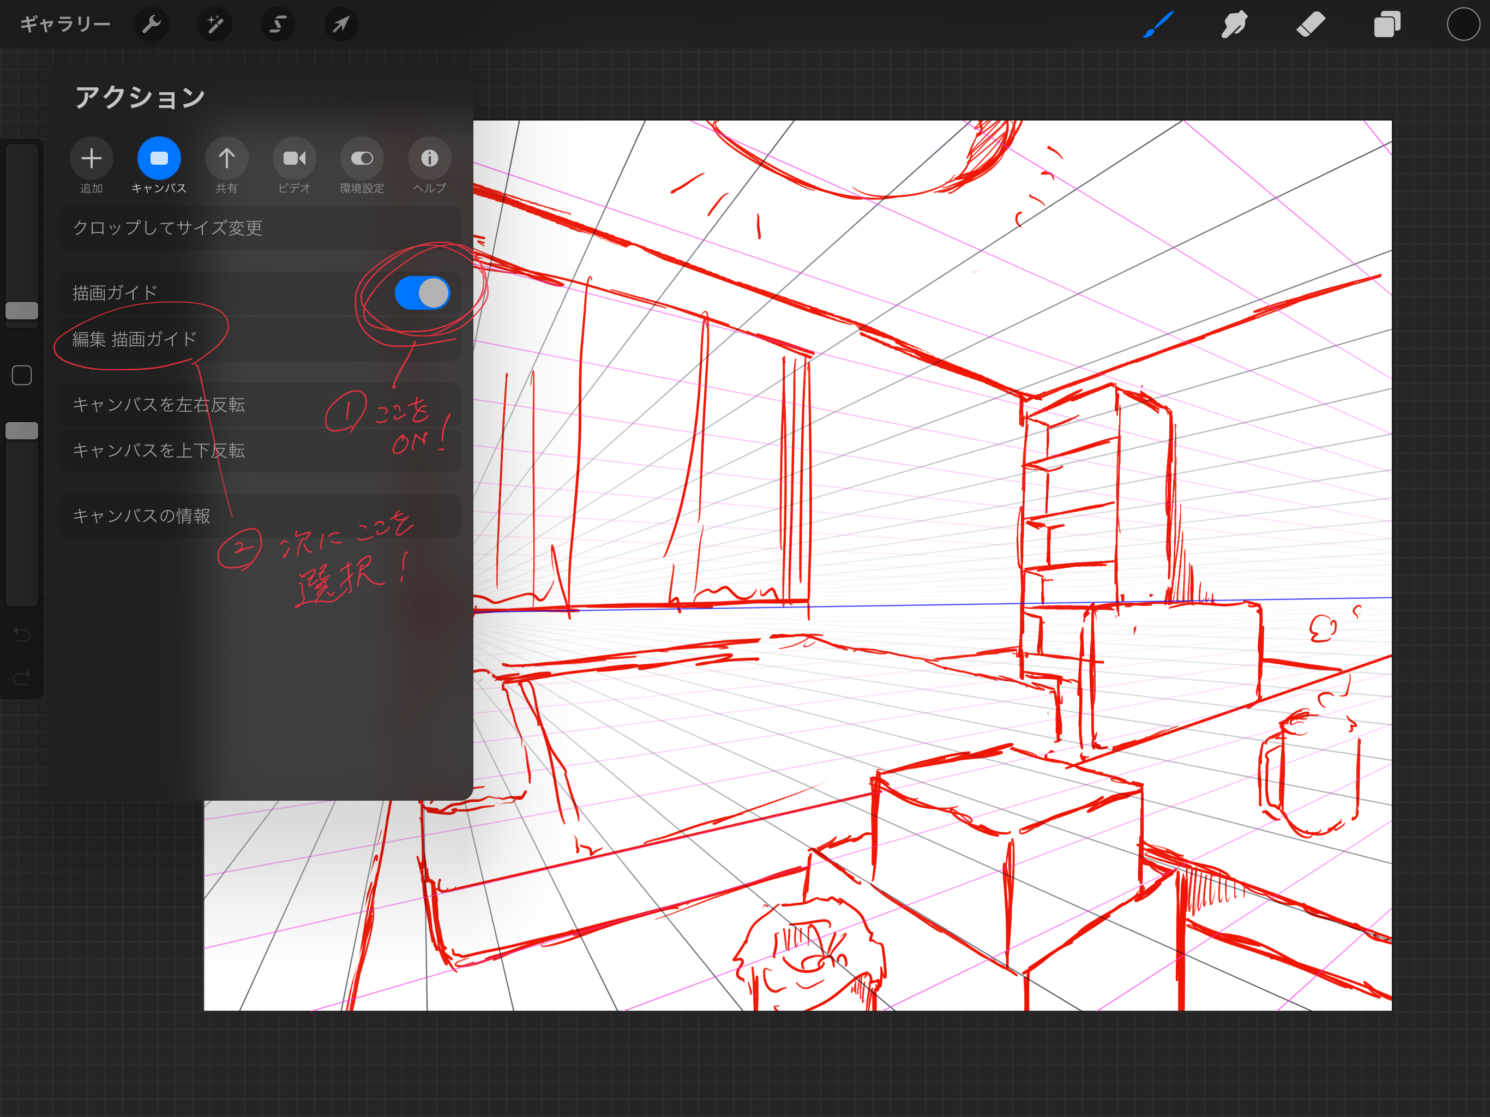Open the キャンバス tab

pyautogui.click(x=159, y=166)
